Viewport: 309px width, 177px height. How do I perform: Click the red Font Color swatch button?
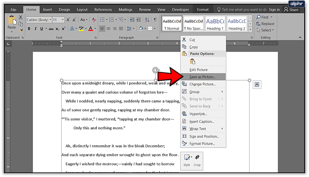[x=90, y=29]
